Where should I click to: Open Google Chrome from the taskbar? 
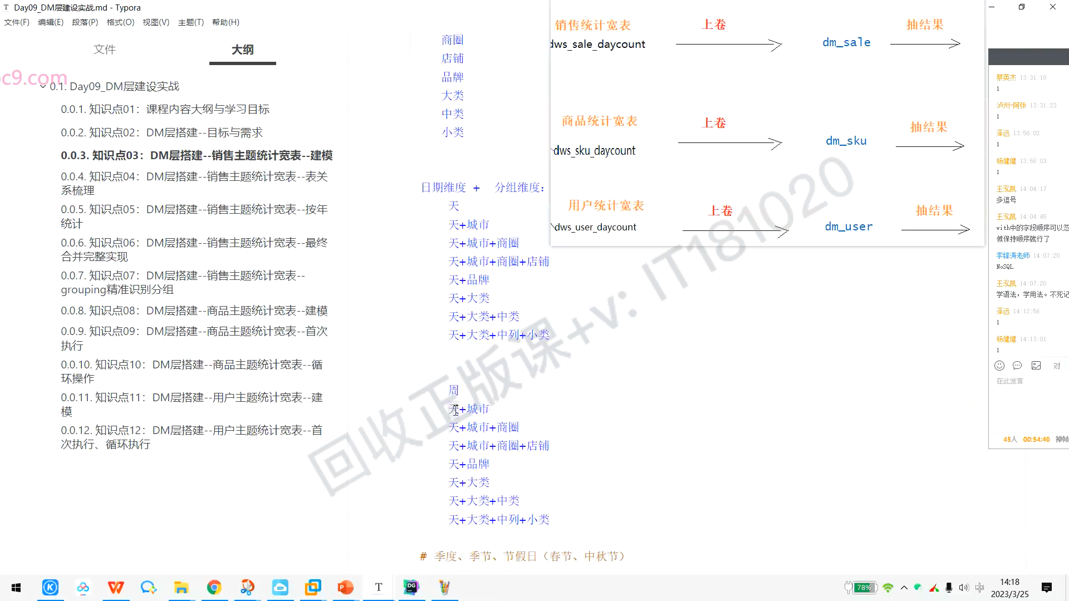[214, 587]
